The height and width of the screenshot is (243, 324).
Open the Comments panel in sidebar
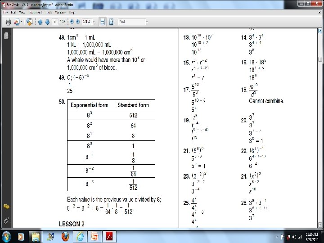coord(6,207)
